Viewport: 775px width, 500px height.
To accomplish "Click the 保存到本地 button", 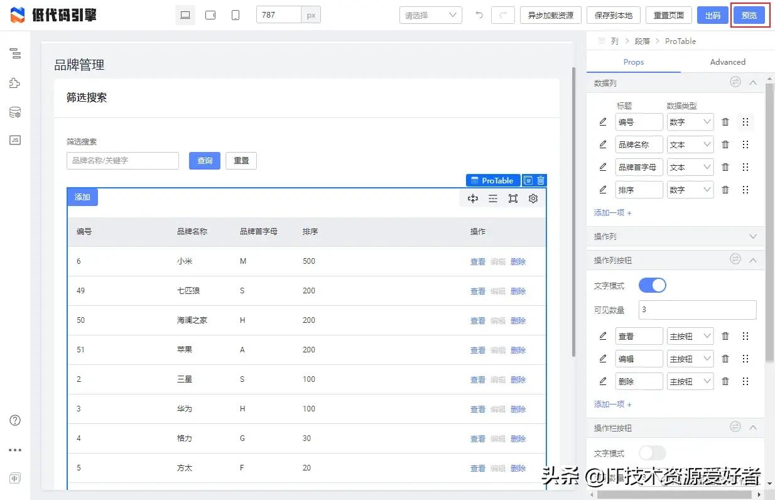I will point(614,15).
